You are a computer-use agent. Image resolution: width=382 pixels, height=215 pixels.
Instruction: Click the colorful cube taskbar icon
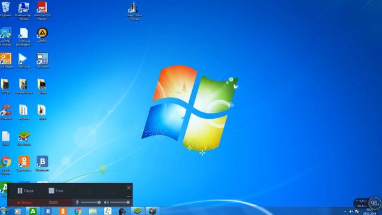(x=153, y=211)
